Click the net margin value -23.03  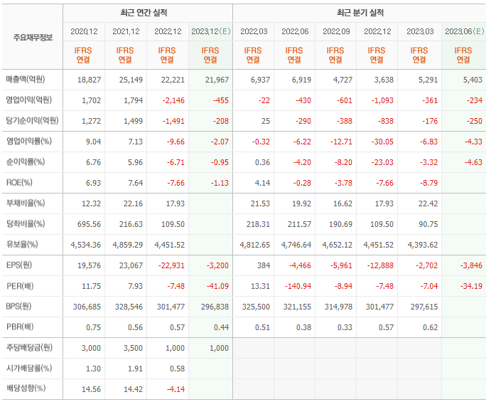tap(383, 162)
